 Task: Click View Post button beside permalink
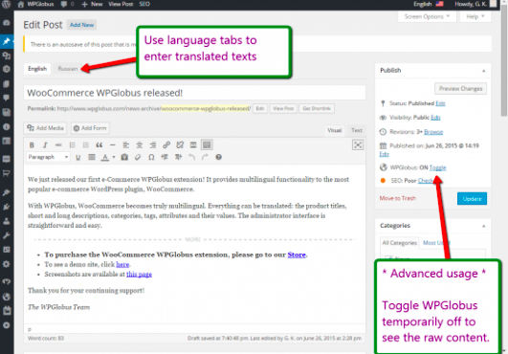(x=283, y=108)
